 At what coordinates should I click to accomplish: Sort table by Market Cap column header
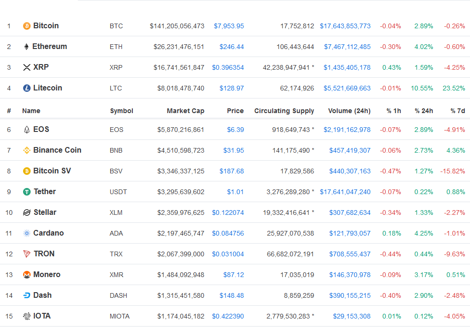[x=185, y=111]
